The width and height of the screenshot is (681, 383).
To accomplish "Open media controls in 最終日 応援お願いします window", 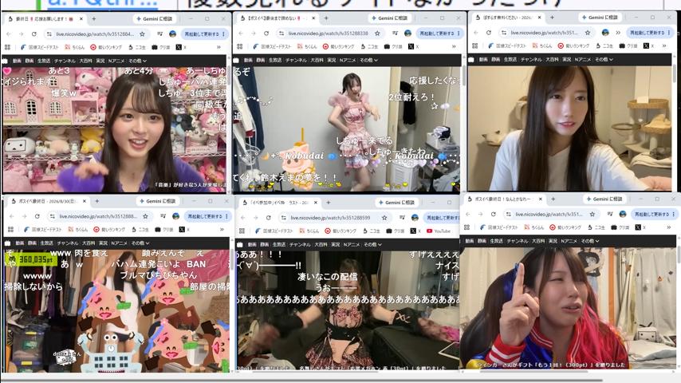I will (x=160, y=34).
